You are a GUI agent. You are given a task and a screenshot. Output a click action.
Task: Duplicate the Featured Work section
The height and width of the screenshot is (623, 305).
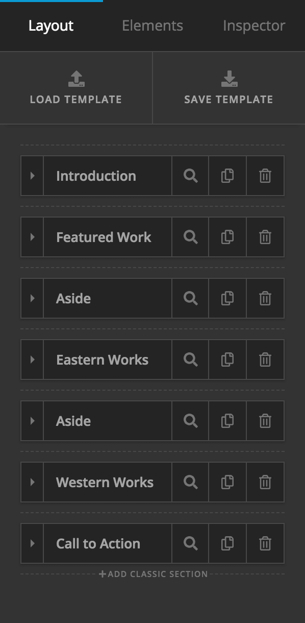pyautogui.click(x=227, y=237)
